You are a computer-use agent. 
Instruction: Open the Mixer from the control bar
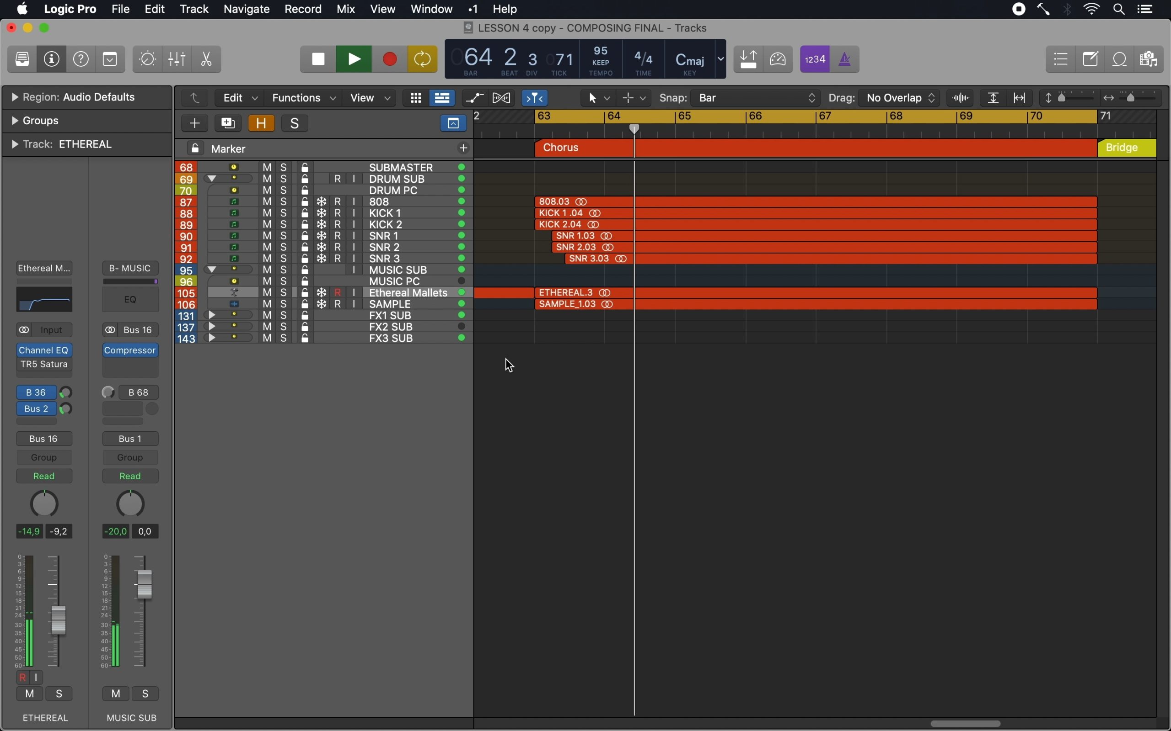click(177, 59)
